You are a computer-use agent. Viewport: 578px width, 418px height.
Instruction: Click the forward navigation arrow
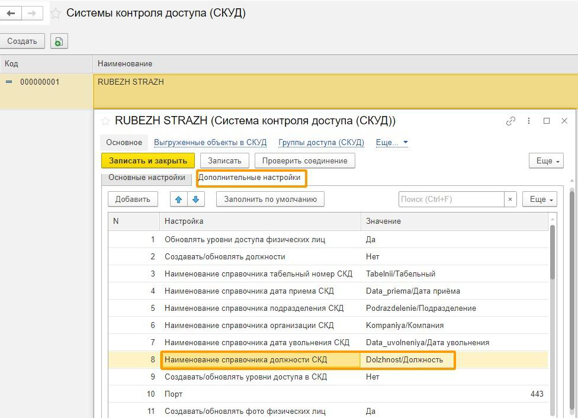point(32,13)
